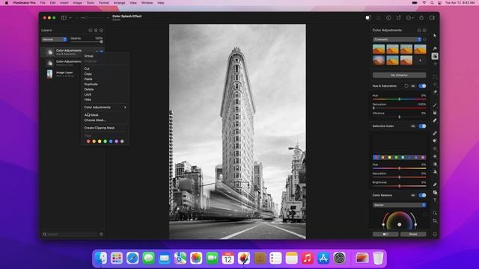This screenshot has height=269, width=479.
Task: Click the layer Opacity slider
Action: [87, 42]
